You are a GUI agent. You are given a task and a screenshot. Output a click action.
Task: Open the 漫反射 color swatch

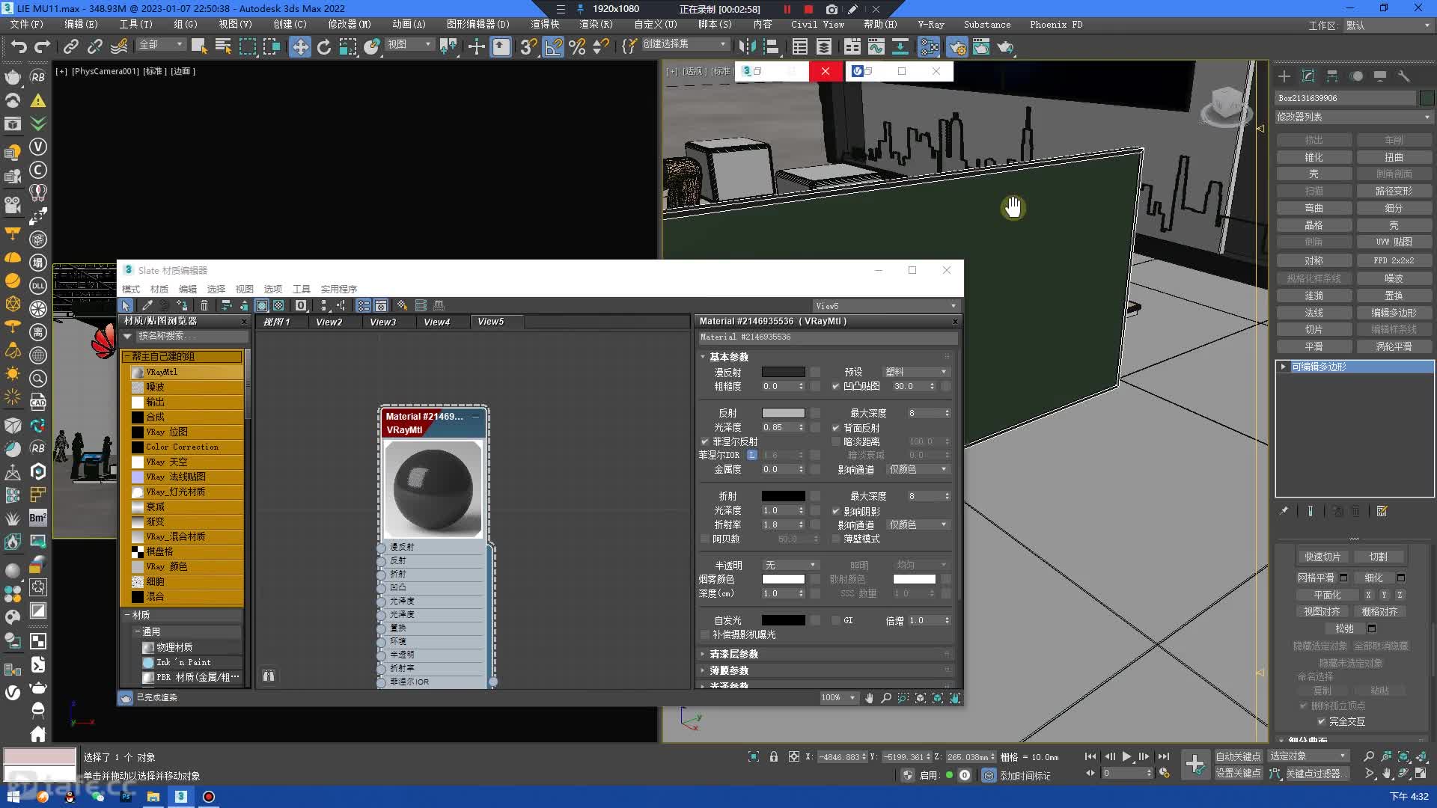[783, 372]
